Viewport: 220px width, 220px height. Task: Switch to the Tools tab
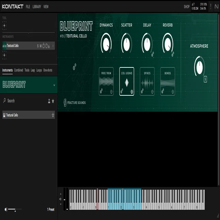coord(27,70)
